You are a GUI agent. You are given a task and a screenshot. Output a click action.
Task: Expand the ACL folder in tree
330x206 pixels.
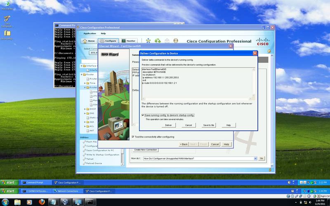[85, 126]
